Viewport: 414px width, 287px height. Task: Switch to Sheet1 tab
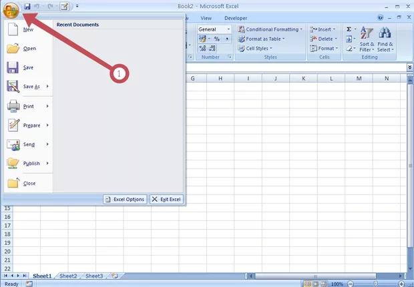point(42,276)
